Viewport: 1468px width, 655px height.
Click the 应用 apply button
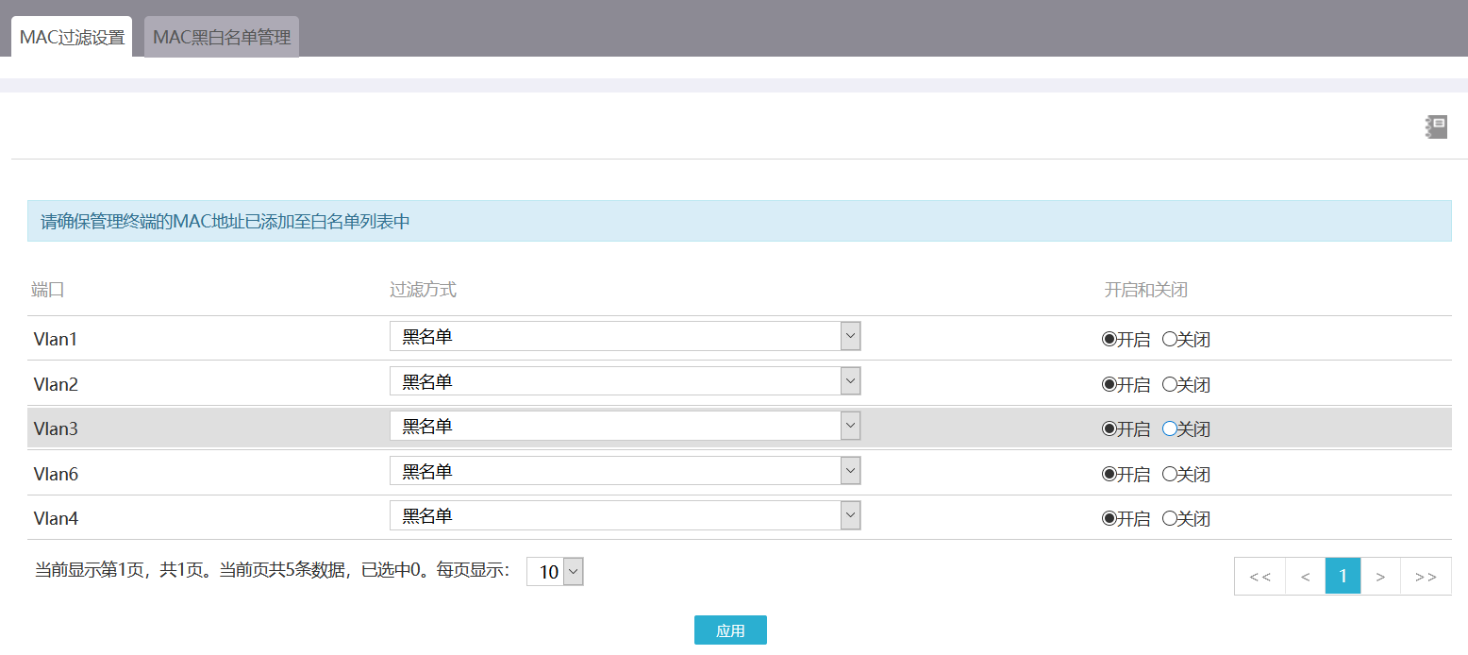click(x=730, y=630)
